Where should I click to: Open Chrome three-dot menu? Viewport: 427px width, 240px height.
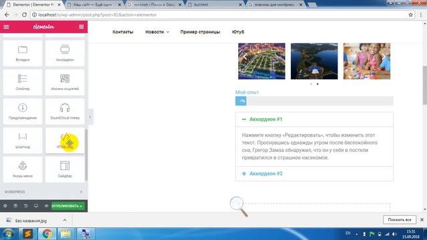[x=421, y=15]
